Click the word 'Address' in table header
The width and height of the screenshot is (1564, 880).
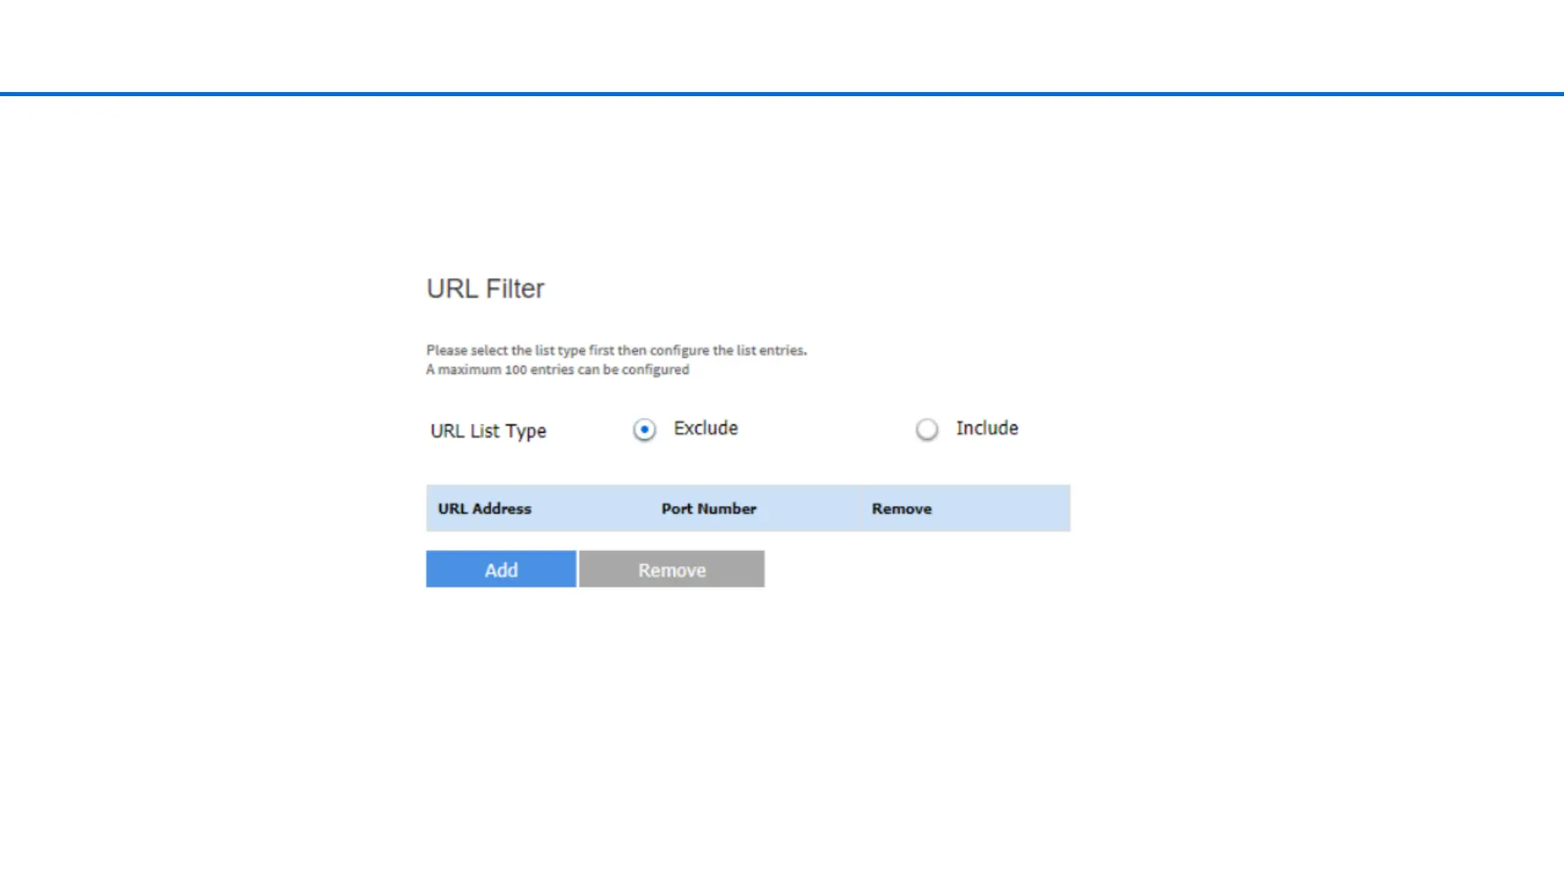[502, 508]
